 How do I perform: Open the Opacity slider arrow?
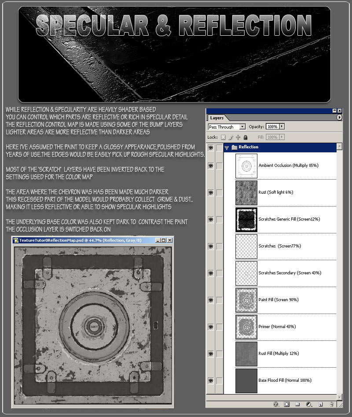coord(282,126)
